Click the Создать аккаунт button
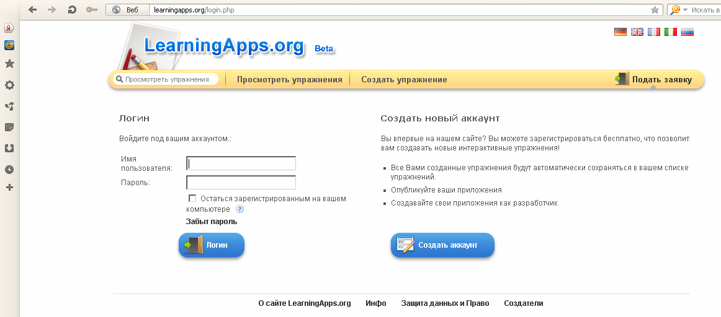721x317 pixels. [x=442, y=245]
